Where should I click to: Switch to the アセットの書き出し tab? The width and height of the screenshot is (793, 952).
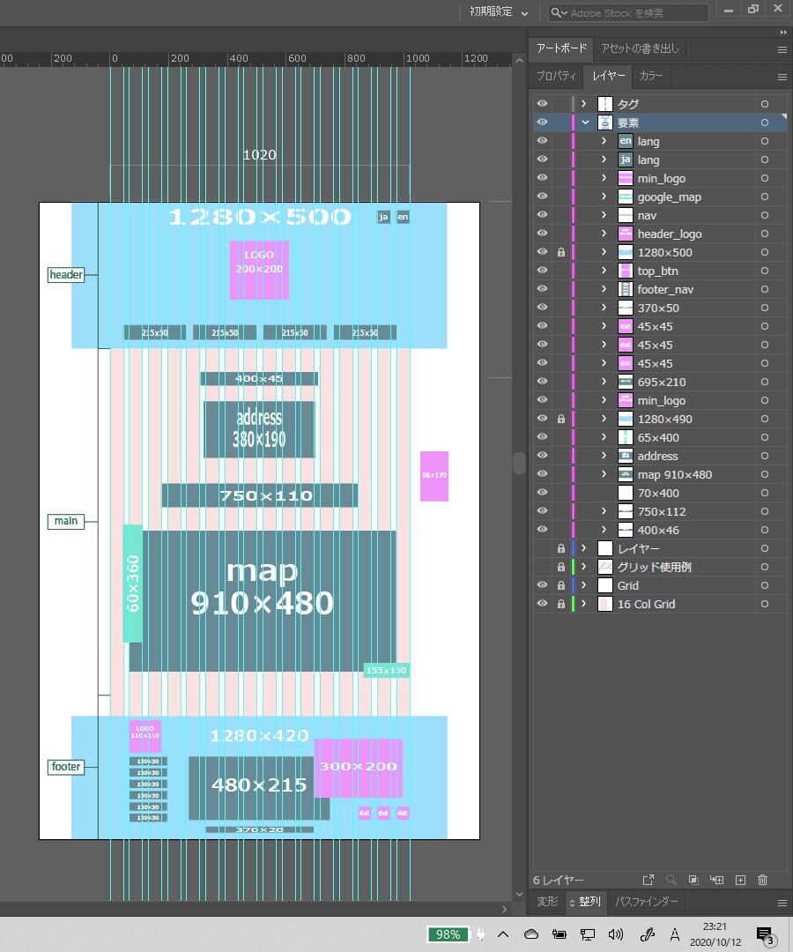tap(640, 48)
